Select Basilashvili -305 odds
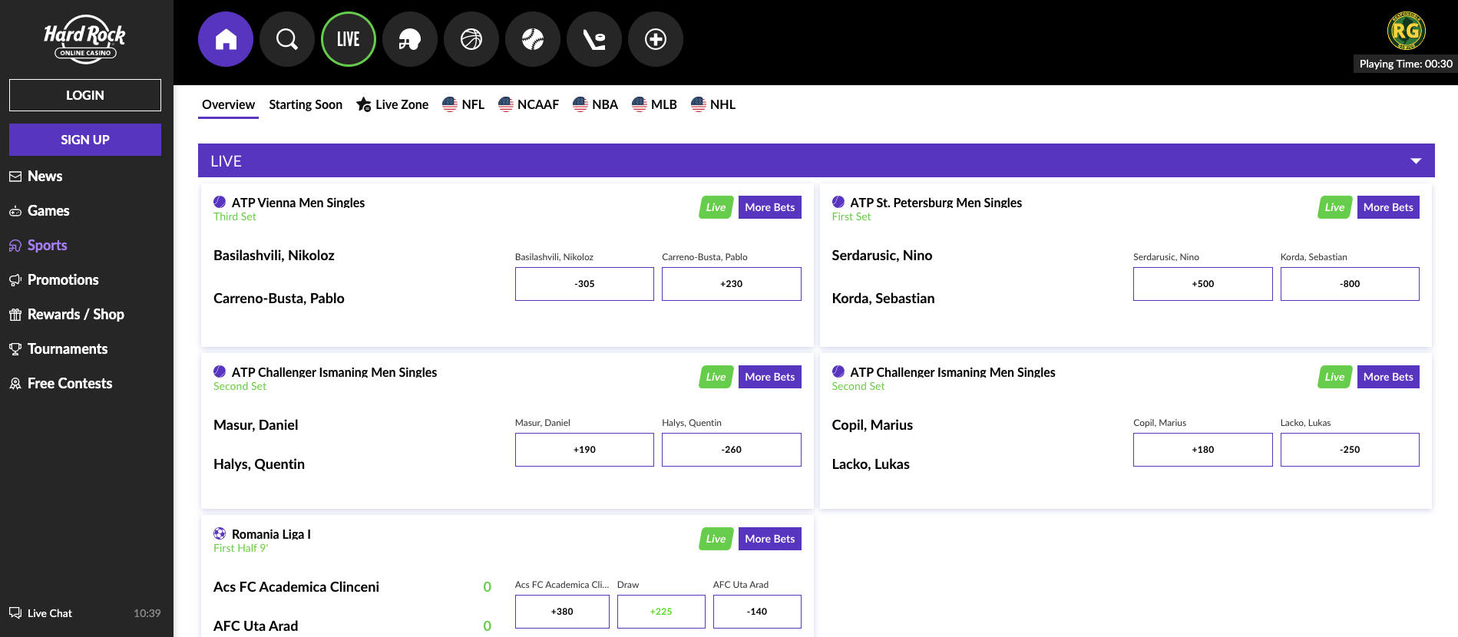1458x637 pixels. click(584, 284)
